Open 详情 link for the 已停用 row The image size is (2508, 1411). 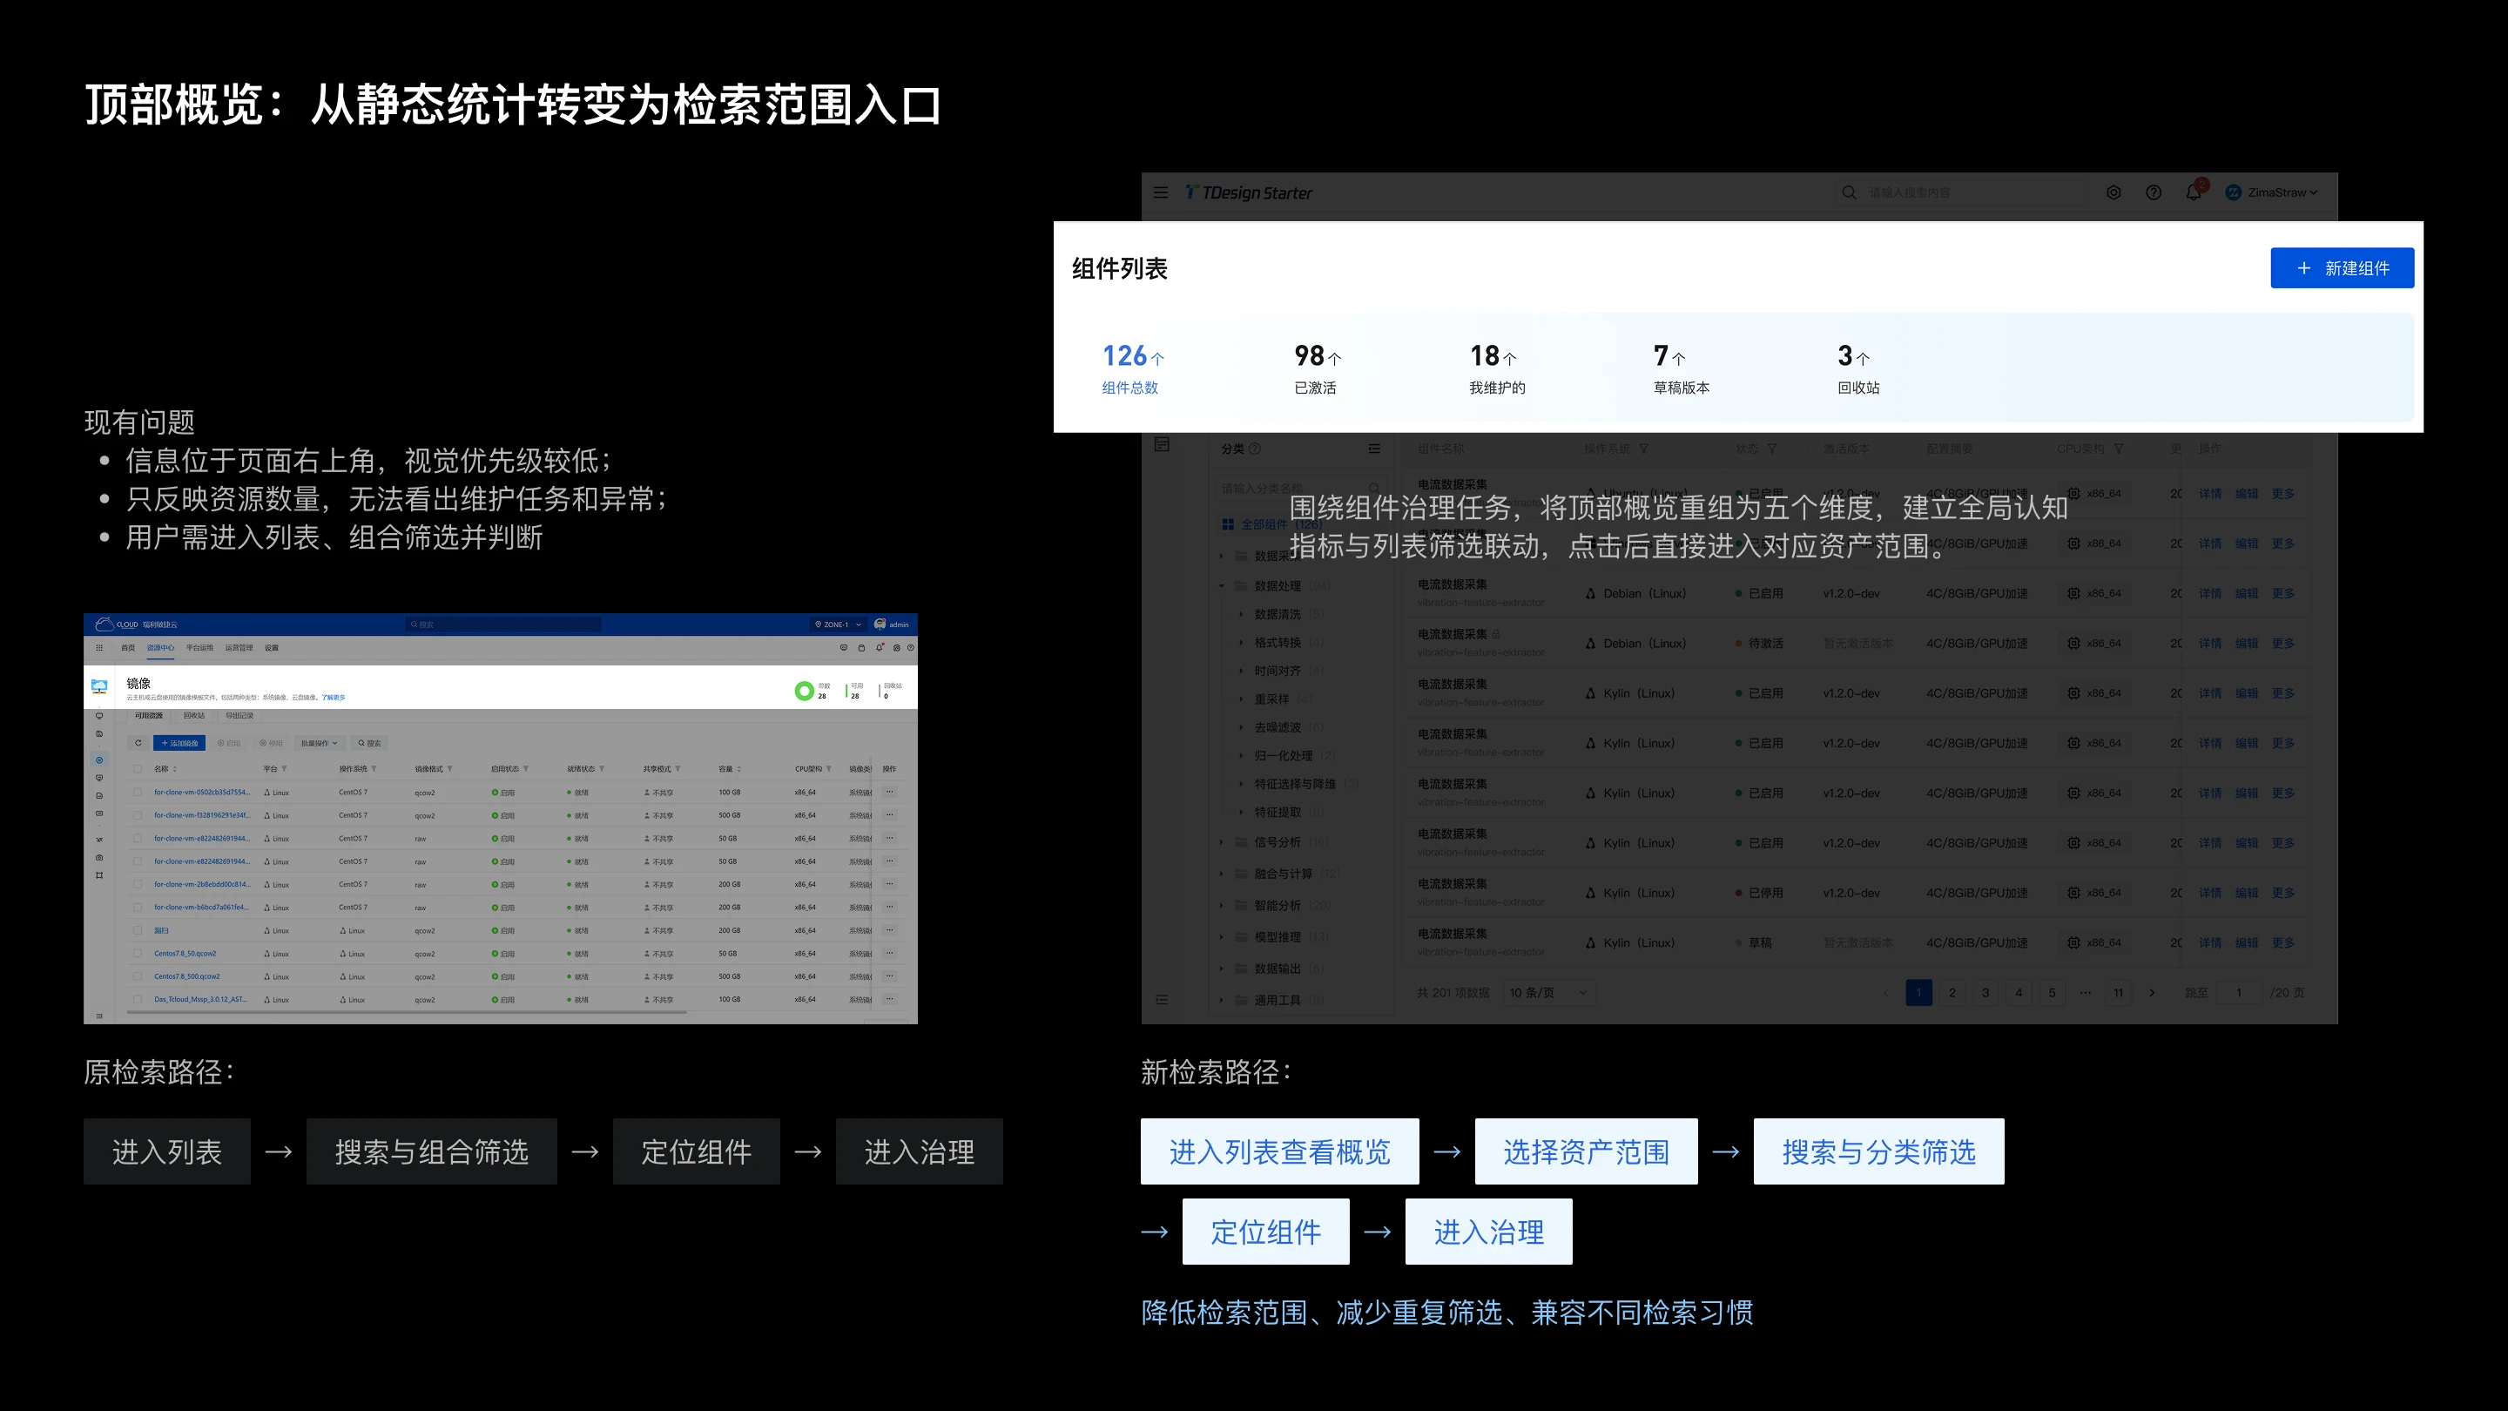2210,893
